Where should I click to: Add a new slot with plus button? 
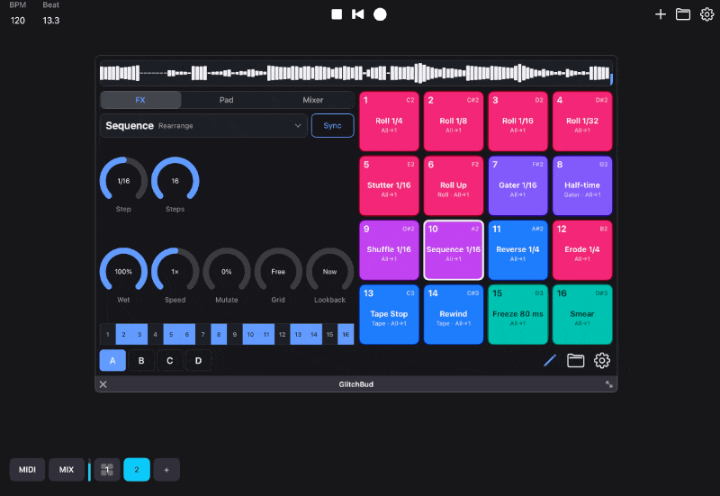(166, 469)
